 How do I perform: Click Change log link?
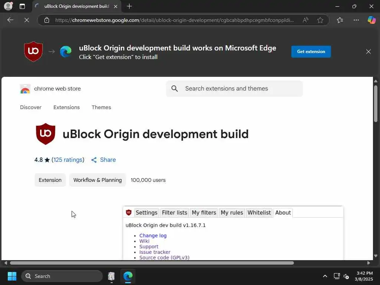(x=153, y=236)
